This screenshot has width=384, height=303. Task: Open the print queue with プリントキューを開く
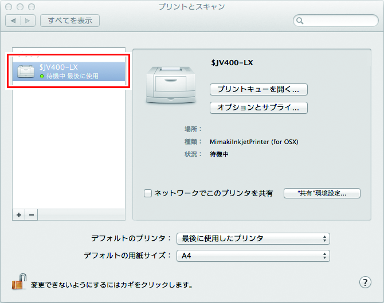point(259,89)
